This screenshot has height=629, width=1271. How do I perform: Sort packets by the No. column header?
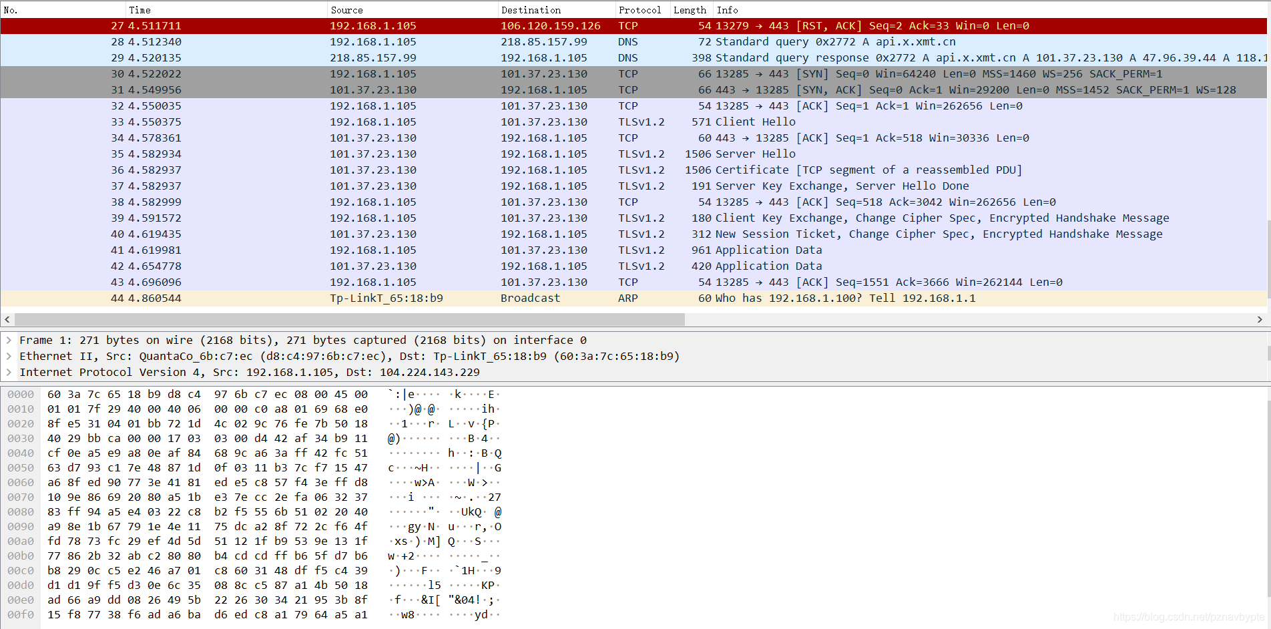click(63, 10)
